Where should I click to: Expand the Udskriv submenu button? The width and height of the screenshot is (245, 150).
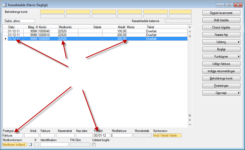coord(221,42)
